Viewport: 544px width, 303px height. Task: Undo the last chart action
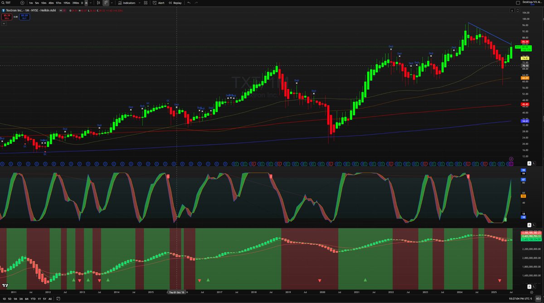(189, 3)
